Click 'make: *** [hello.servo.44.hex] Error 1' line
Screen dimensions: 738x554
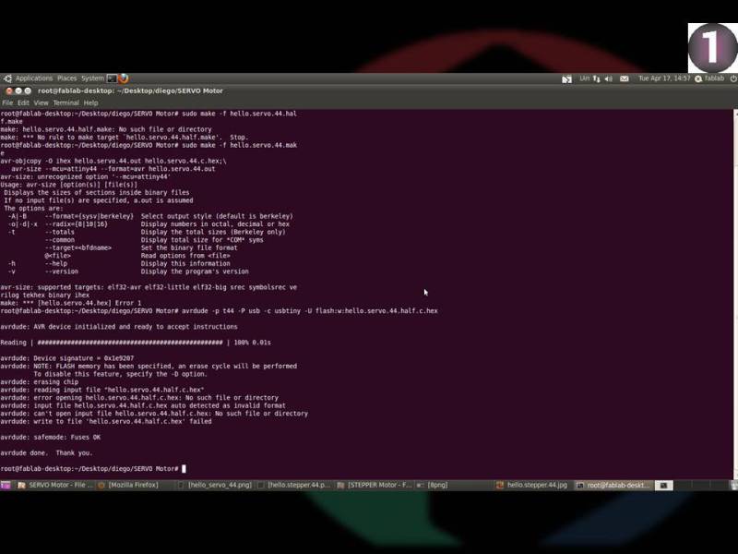tap(71, 303)
